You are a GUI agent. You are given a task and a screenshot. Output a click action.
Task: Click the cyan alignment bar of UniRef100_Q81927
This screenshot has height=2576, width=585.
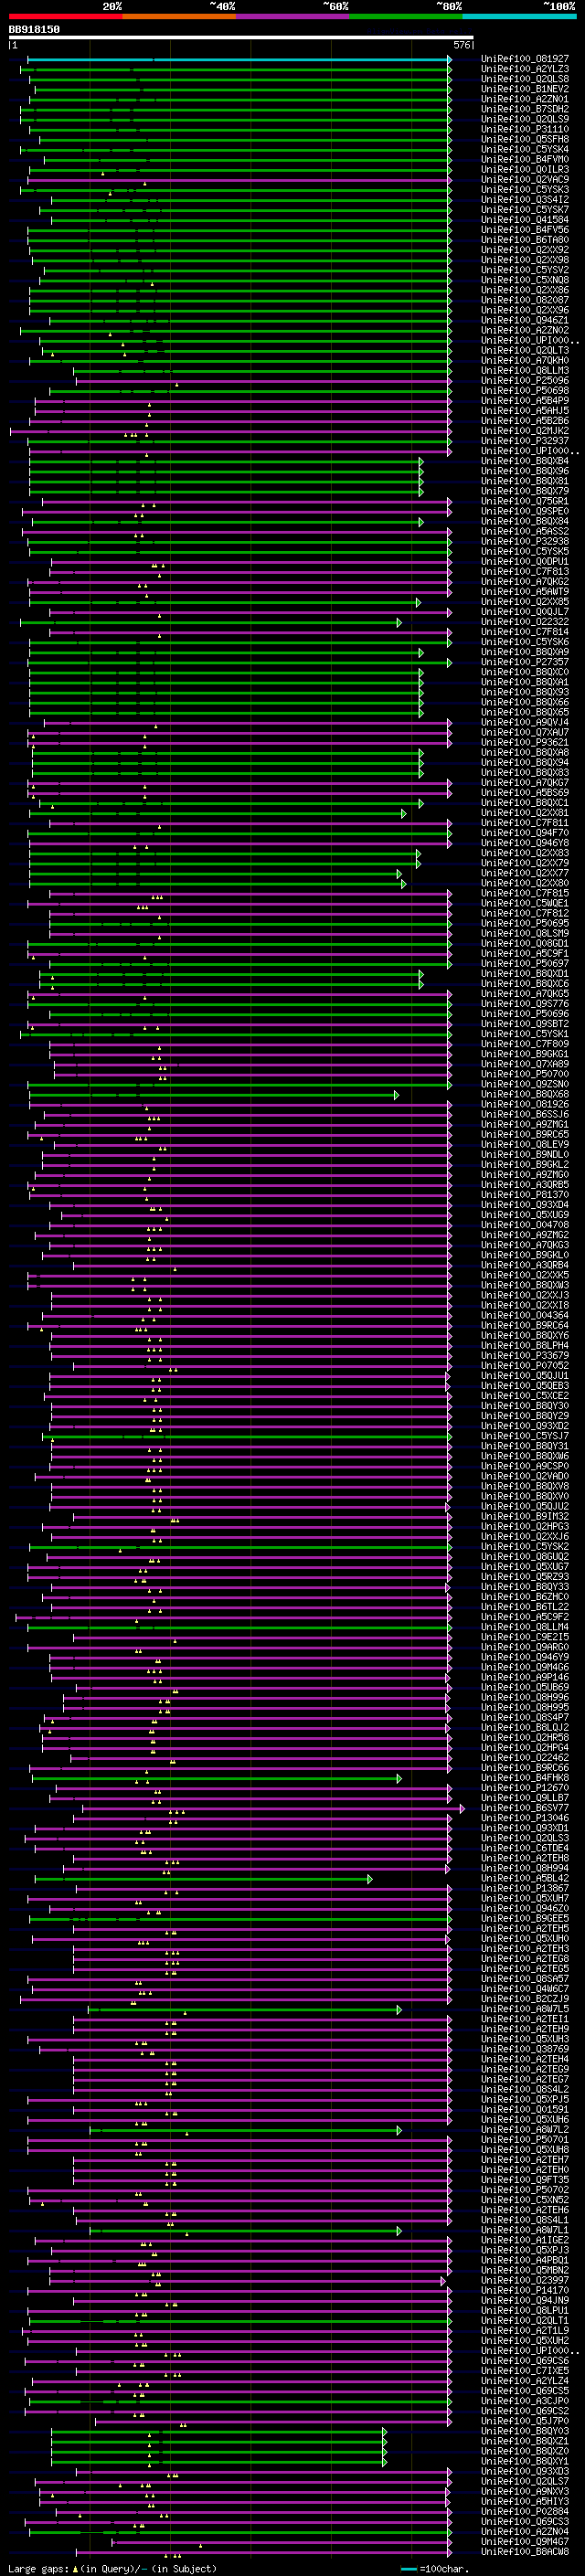239,60
